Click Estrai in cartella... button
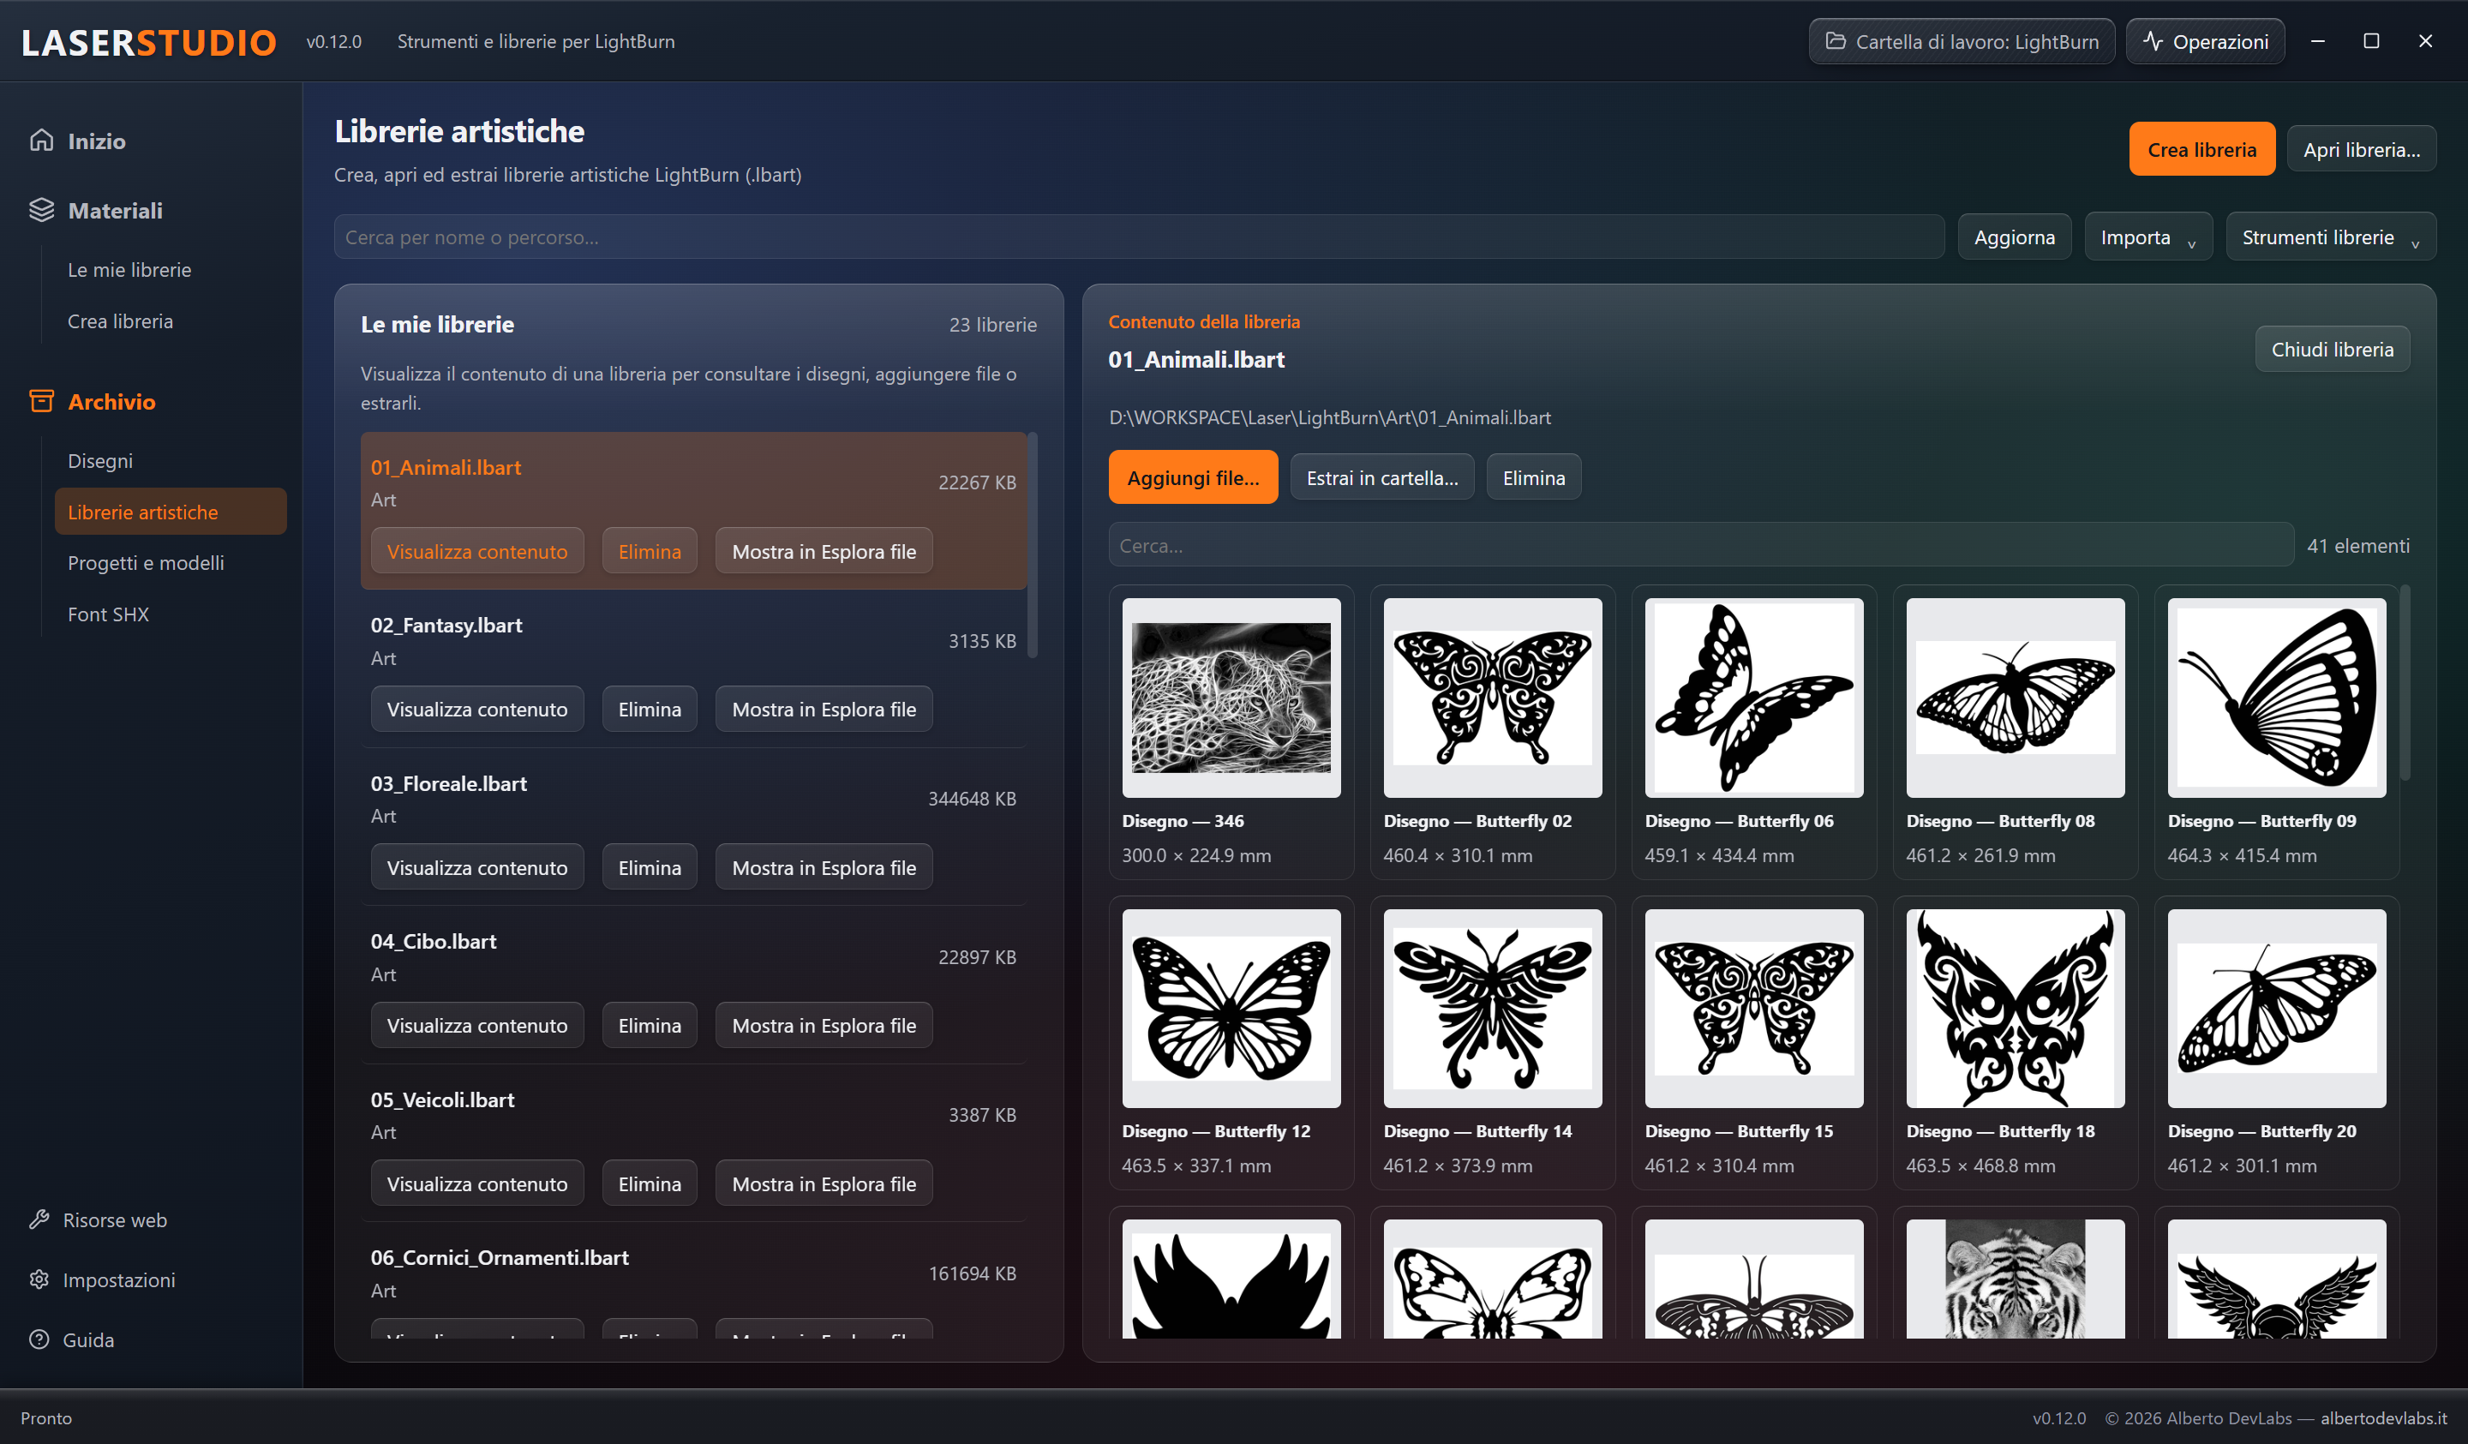2468x1444 pixels. [1382, 477]
